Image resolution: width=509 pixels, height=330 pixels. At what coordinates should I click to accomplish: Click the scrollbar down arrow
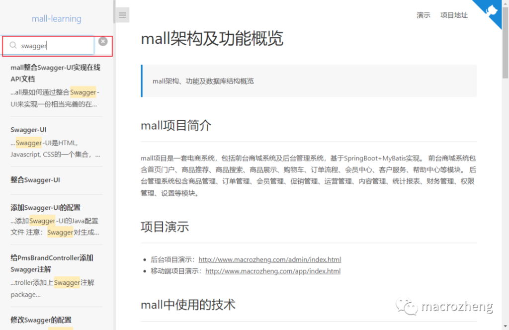506,326
